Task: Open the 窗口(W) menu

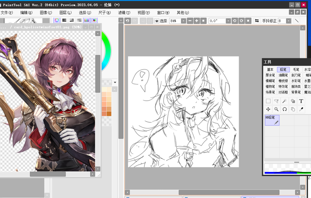Action: pyautogui.click(x=163, y=12)
